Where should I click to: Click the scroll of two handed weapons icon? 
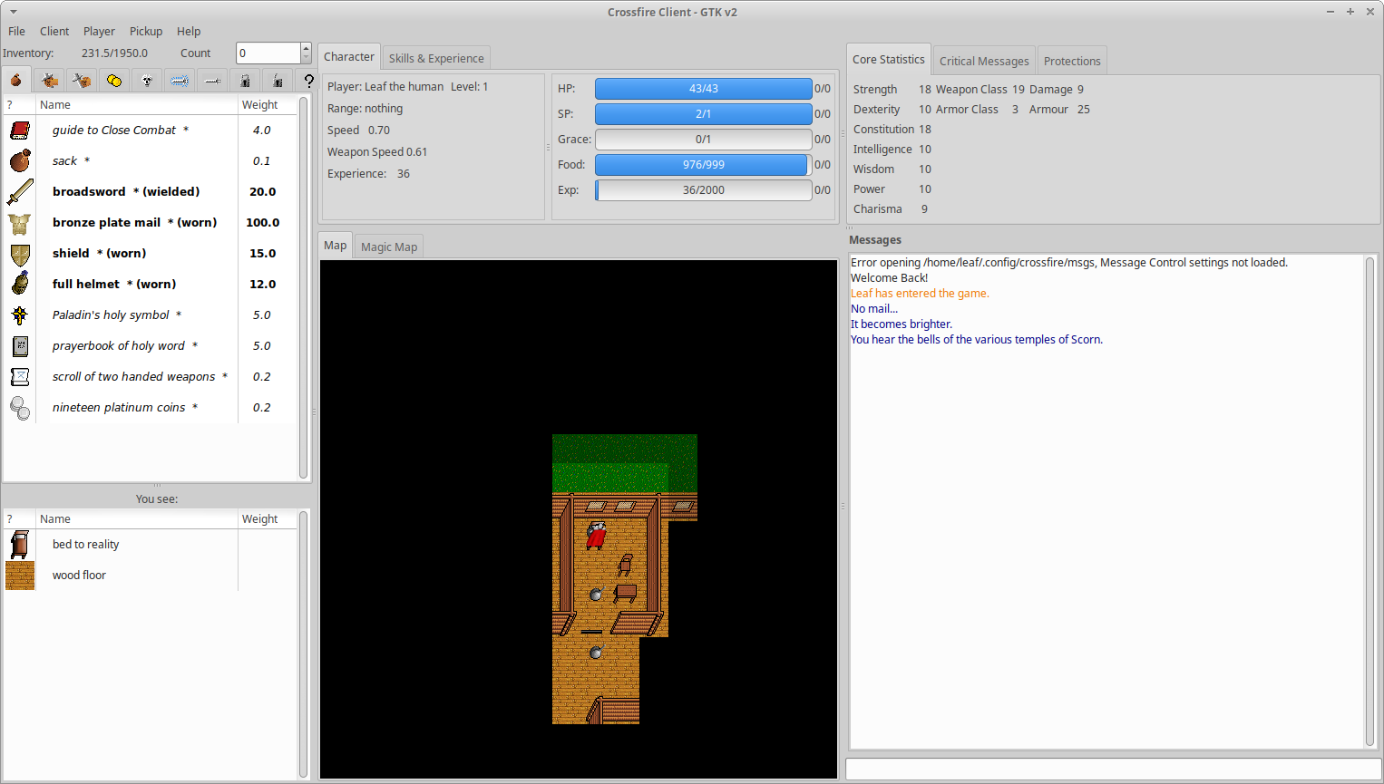click(x=20, y=377)
